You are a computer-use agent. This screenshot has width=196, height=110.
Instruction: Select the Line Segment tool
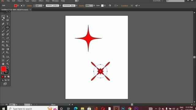pos(3,27)
